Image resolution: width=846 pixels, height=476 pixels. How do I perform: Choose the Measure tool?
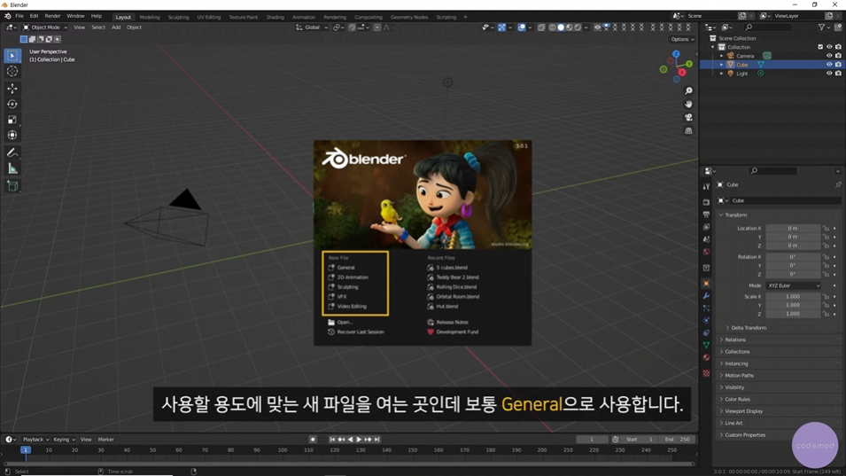[12, 169]
